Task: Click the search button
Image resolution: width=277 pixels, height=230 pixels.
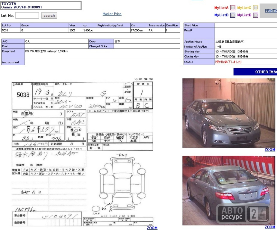Action: (49, 15)
